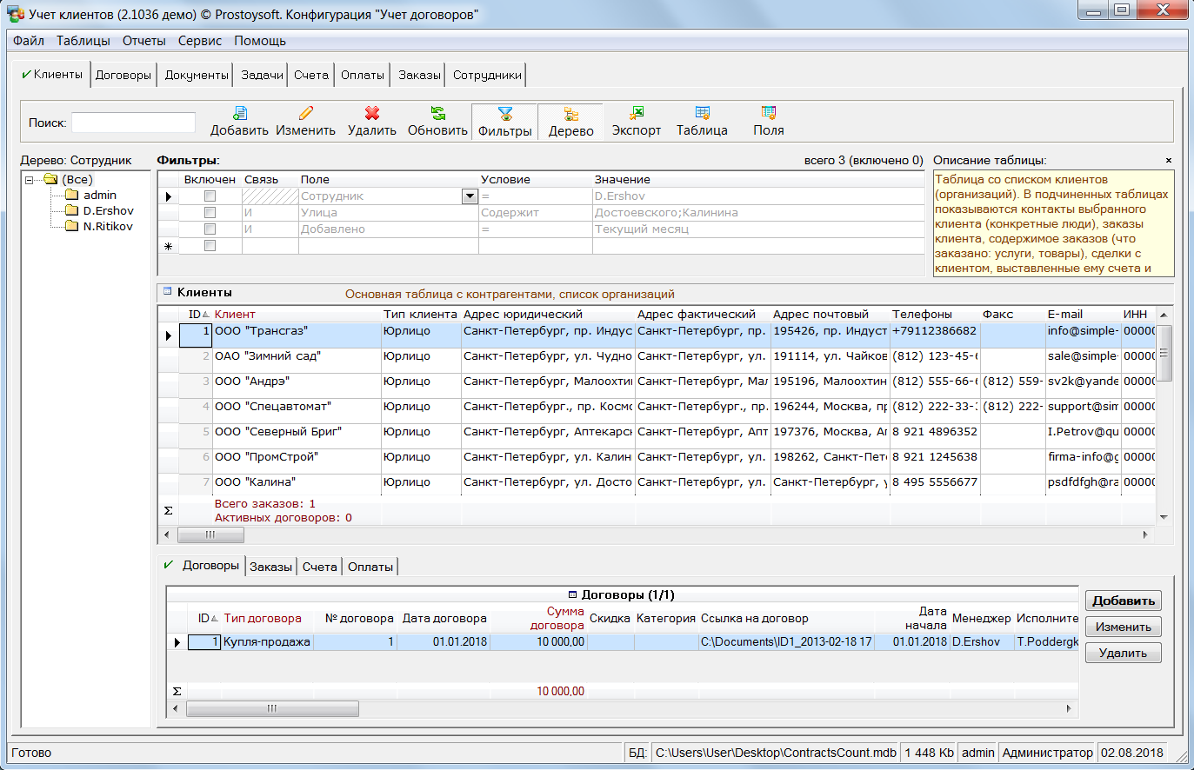The width and height of the screenshot is (1194, 770).
Task: Open Экспорт (Export) from the toolbar
Action: (636, 114)
